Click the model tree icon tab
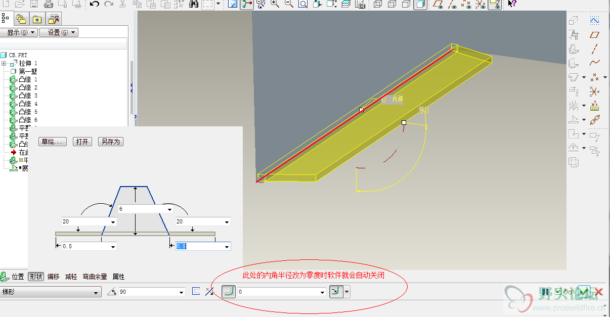This screenshot has height=317, width=610. pos(6,19)
